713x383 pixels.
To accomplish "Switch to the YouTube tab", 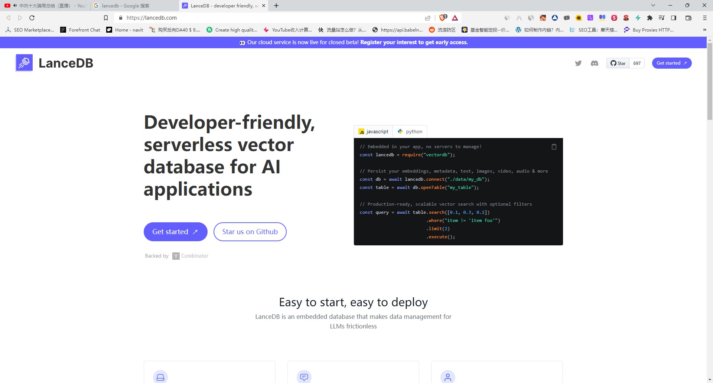I will click(45, 6).
